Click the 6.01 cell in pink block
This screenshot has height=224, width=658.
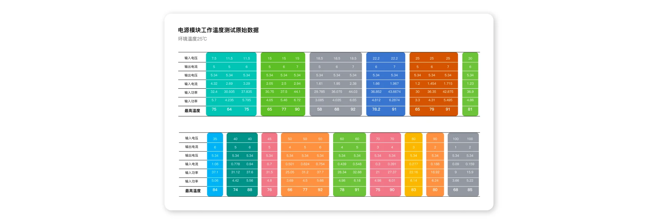click(x=392, y=181)
